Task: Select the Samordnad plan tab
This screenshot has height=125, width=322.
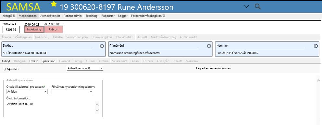Action: point(77,37)
